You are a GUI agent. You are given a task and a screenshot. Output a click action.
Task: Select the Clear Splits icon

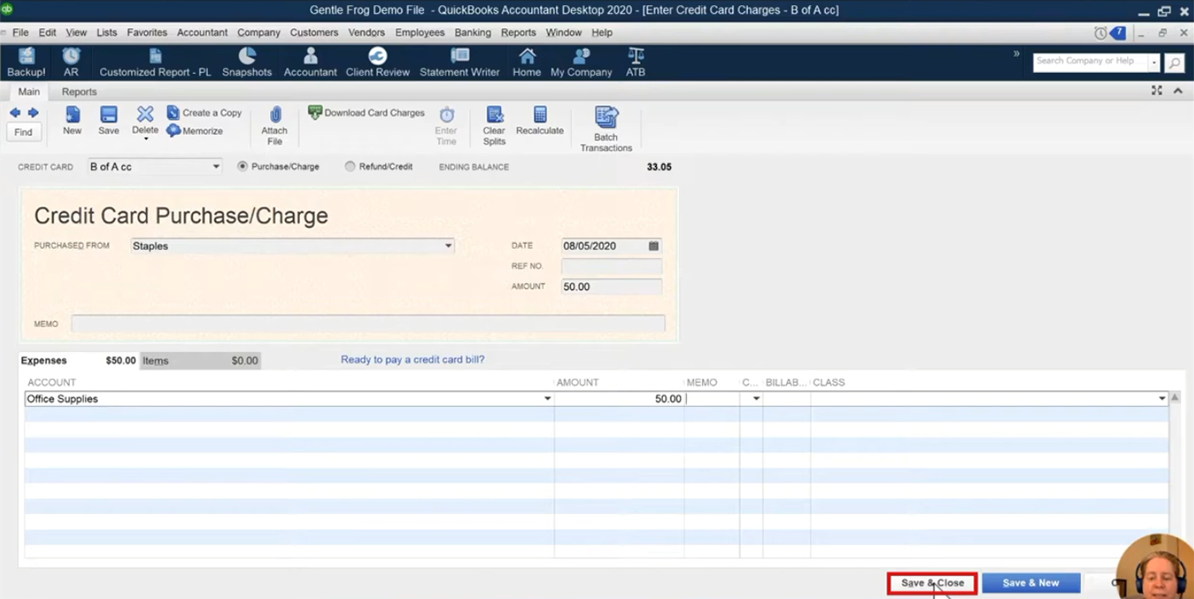(x=494, y=126)
